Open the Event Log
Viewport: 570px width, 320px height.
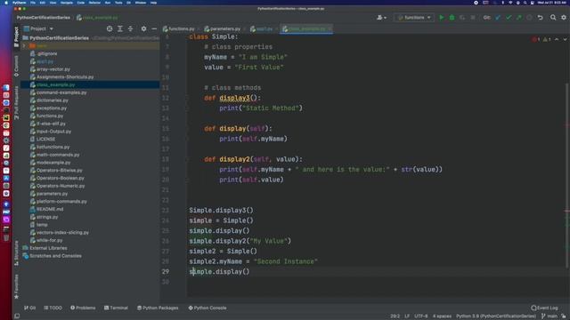(544, 308)
